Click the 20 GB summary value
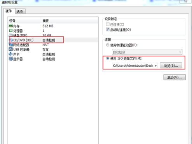The width and height of the screenshot is (192, 144). pyautogui.click(x=47, y=35)
